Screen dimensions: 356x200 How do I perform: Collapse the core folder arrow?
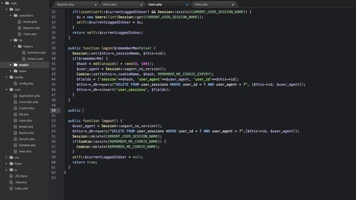[6, 89]
